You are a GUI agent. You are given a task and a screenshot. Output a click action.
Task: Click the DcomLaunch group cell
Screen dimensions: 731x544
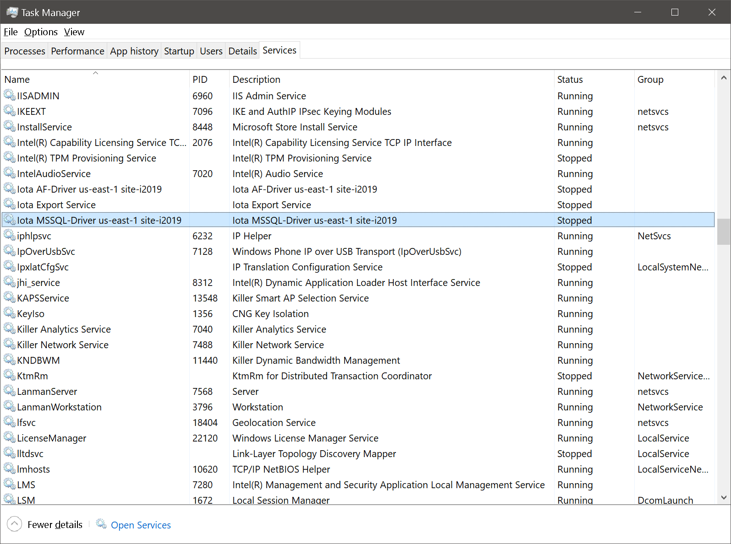pos(665,500)
